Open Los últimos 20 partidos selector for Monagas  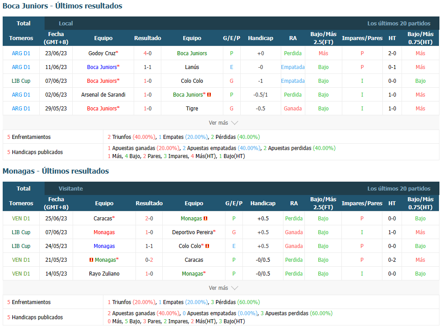click(x=398, y=188)
